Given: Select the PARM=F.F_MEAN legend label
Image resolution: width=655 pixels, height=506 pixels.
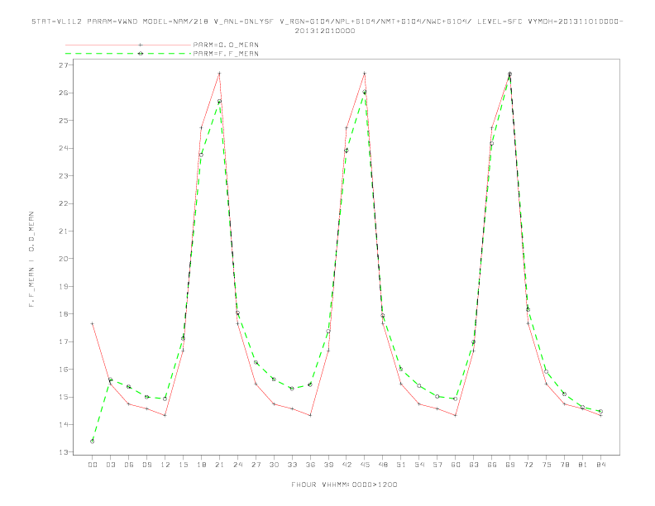Looking at the screenshot, I should point(226,54).
